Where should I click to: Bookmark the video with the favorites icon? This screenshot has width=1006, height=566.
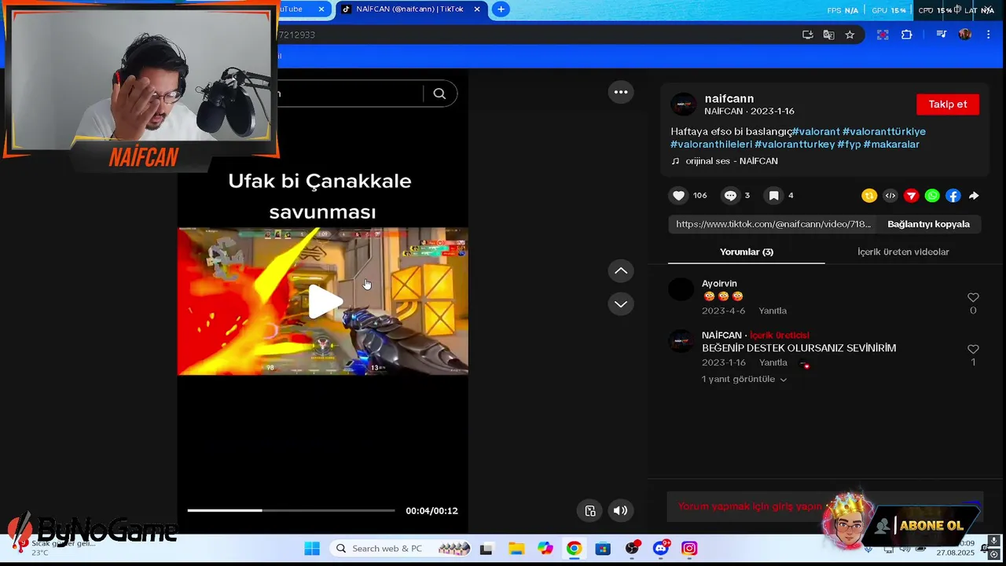tap(774, 196)
